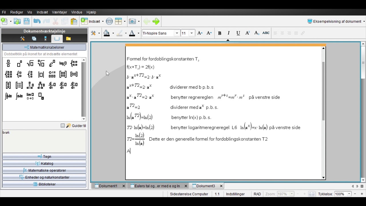Expand the Biblioteker section

(x=44, y=184)
